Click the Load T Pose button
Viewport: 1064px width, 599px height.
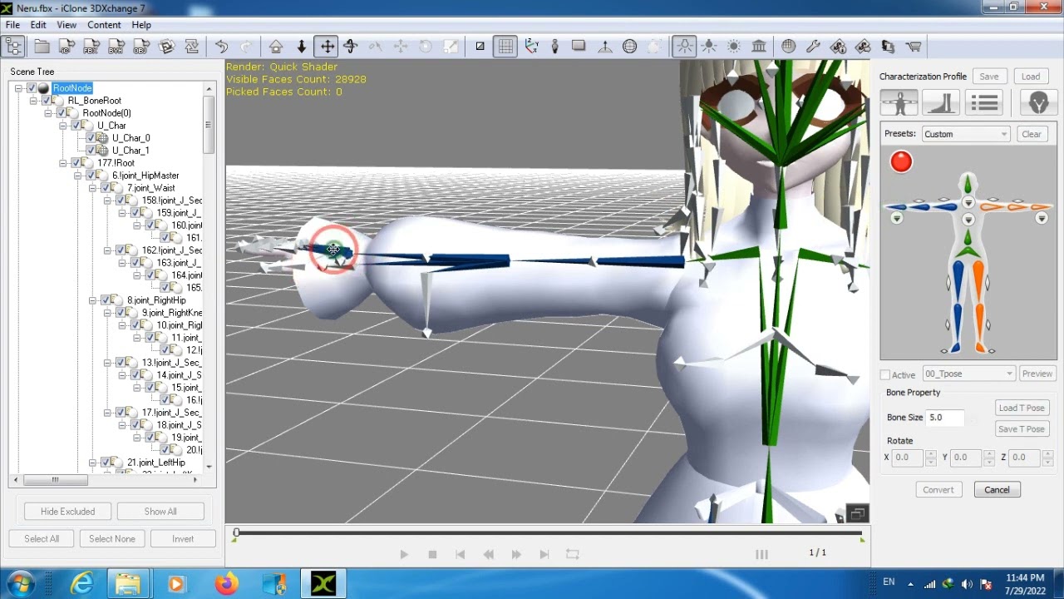(1021, 408)
